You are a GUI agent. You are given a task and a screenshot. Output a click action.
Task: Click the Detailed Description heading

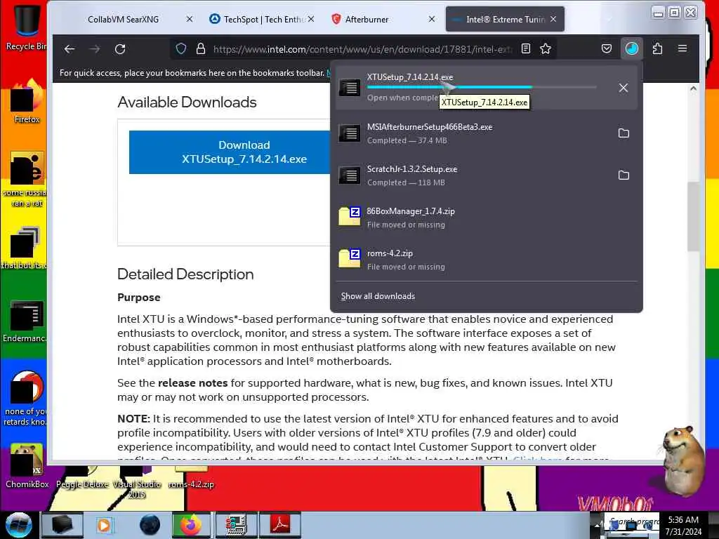(185, 274)
